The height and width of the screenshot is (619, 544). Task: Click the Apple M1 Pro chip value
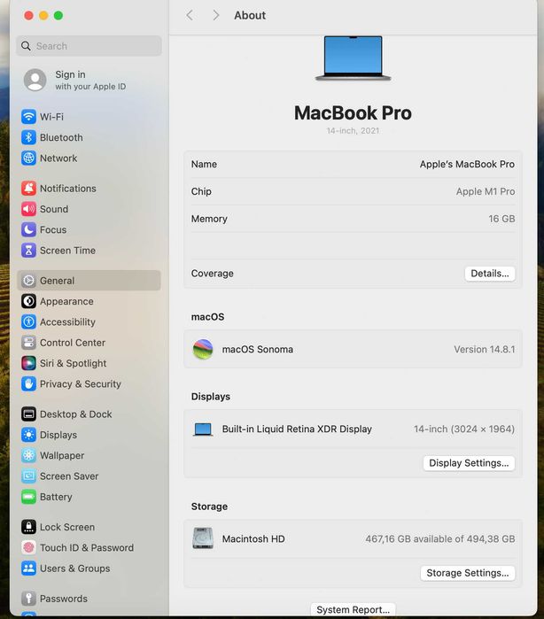tap(486, 191)
